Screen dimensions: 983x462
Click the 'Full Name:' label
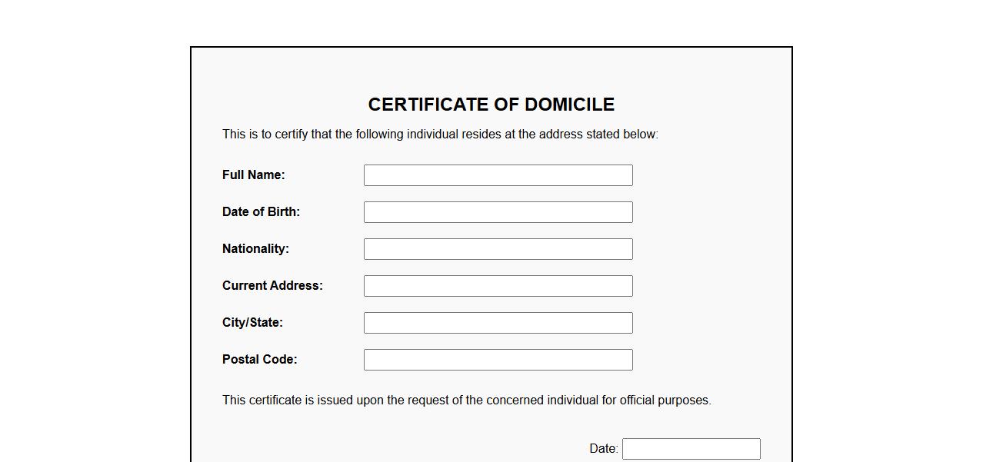[253, 175]
